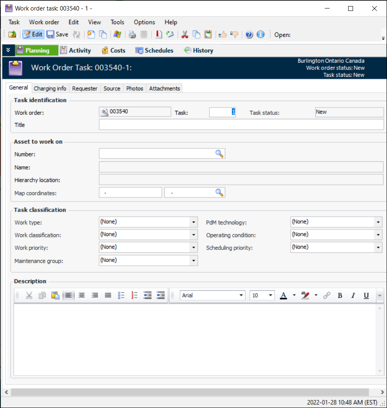Click the red scissors cut icon in toolbar
387x408 pixels.
pyautogui.click(x=185, y=35)
